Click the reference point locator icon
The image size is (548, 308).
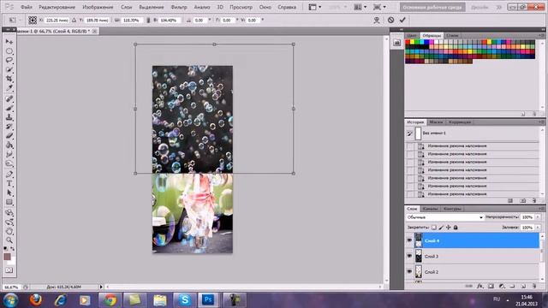pyautogui.click(x=33, y=20)
